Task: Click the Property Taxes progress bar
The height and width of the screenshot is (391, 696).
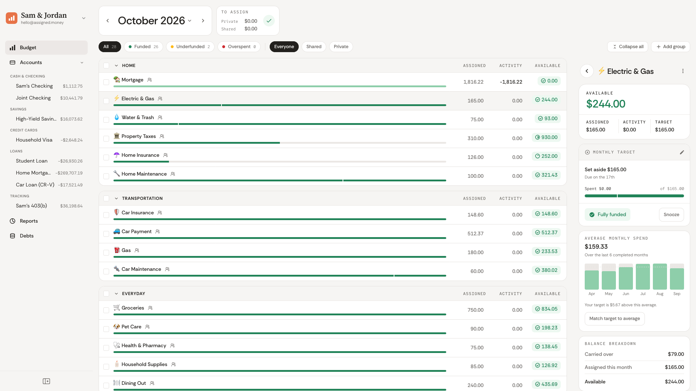Action: pyautogui.click(x=280, y=143)
